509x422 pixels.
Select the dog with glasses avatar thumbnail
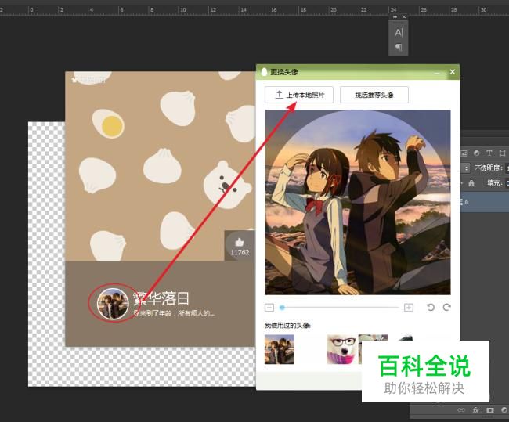point(342,350)
